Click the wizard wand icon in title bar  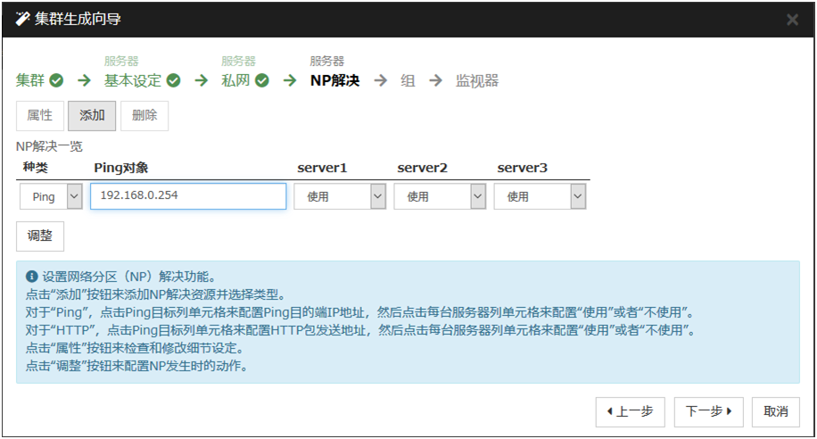click(23, 19)
